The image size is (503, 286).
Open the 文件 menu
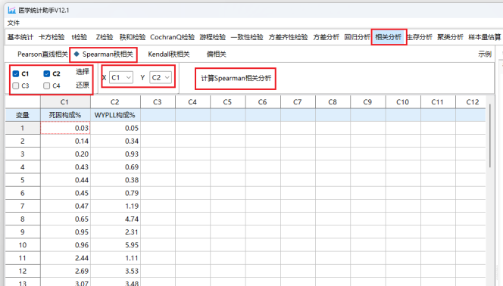coord(14,23)
